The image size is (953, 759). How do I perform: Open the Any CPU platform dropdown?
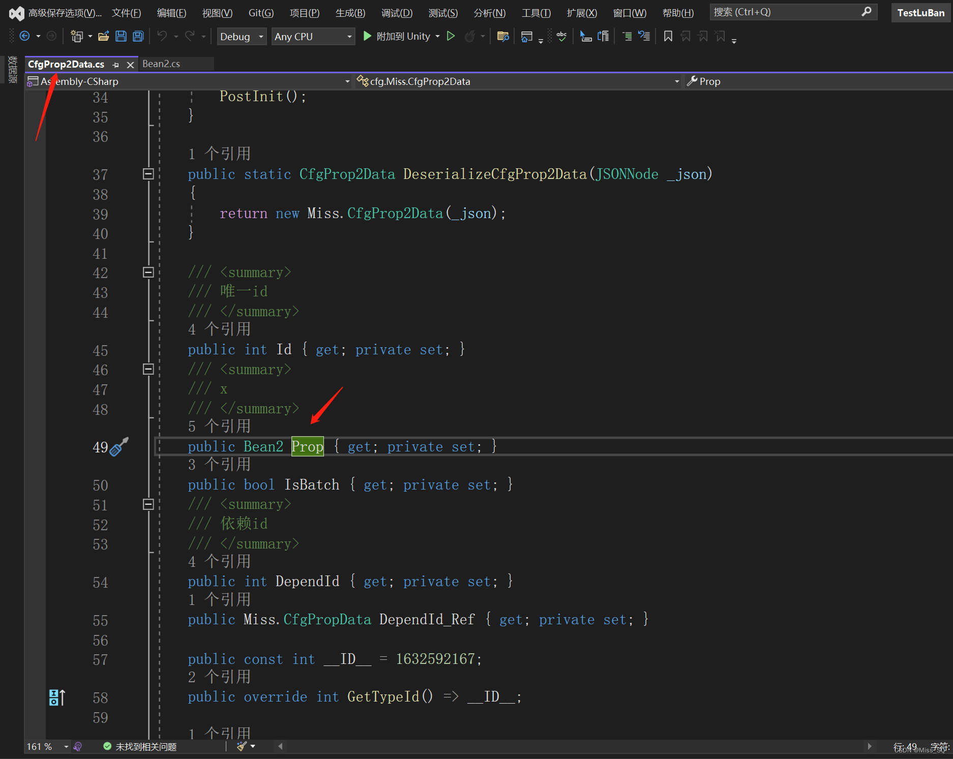[x=313, y=36]
